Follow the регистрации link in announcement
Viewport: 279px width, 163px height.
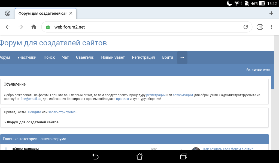156,95
